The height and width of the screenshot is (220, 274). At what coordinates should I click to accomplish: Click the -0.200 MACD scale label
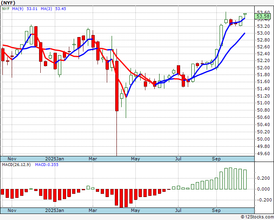(264, 200)
